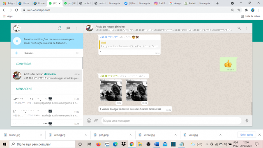Image resolution: width=263 pixels, height=148 pixels.
Task: Click taskbar search box
Action: [42, 144]
